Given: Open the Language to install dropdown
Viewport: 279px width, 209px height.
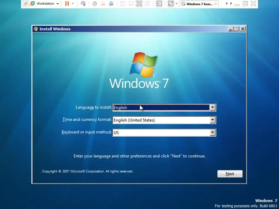Looking at the screenshot, I should click(x=213, y=107).
